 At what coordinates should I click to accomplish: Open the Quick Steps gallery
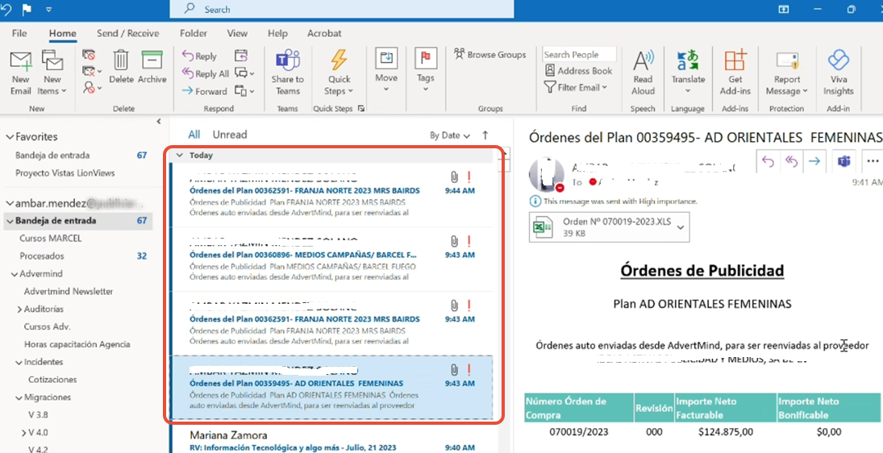point(339,73)
